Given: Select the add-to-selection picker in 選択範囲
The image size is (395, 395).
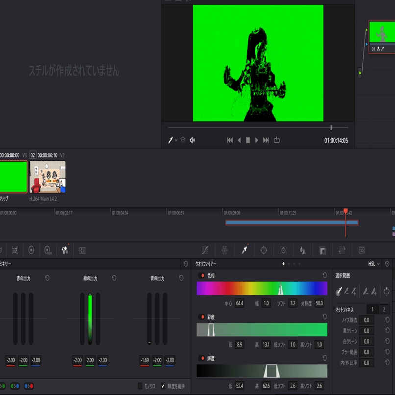Looking at the screenshot, I should [354, 291].
